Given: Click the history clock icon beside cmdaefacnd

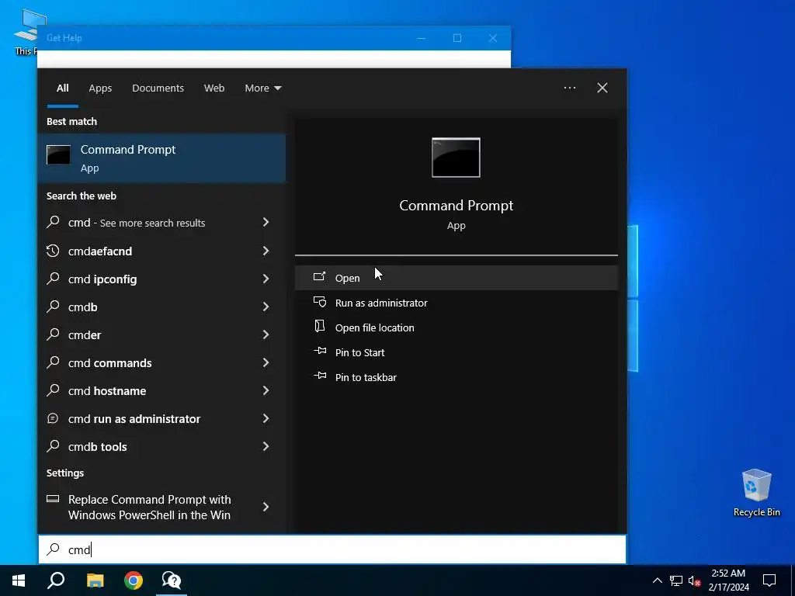Looking at the screenshot, I should coord(53,251).
